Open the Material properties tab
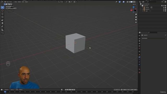 139,69
